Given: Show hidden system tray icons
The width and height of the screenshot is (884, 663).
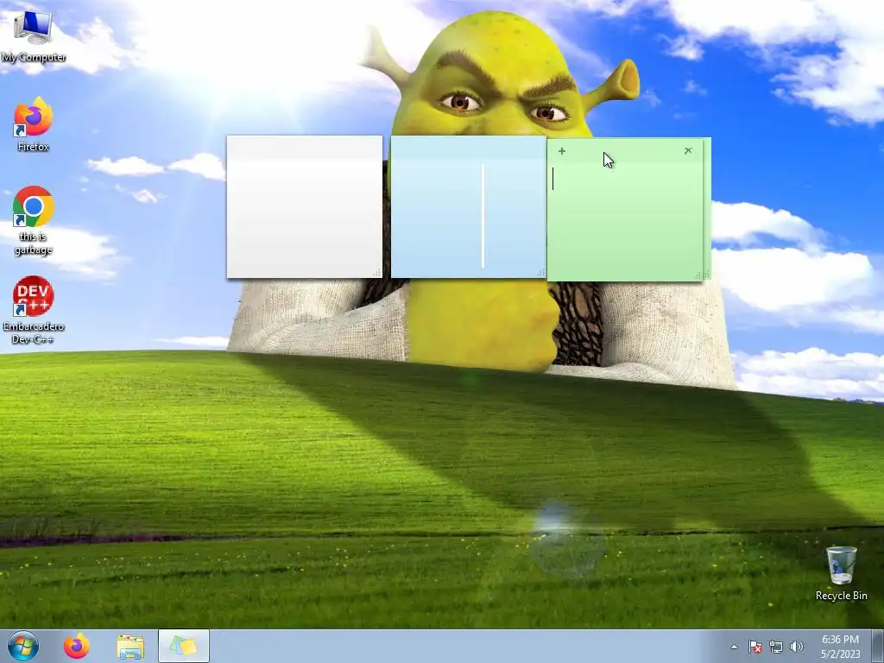Looking at the screenshot, I should coord(734,647).
